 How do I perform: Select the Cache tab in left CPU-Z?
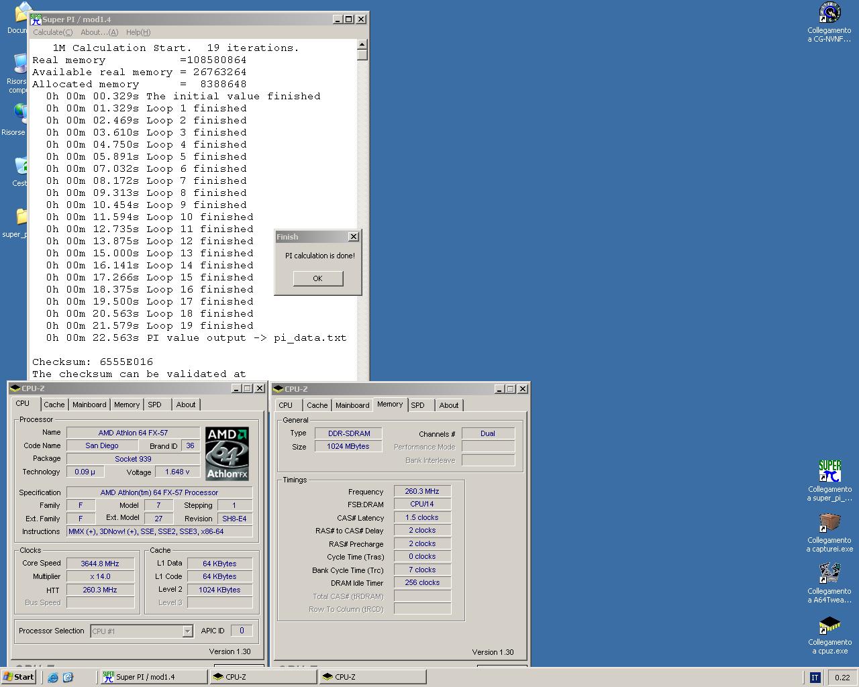tap(54, 405)
